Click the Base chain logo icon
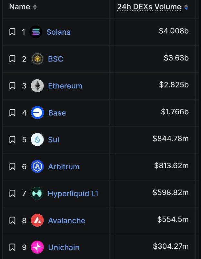 coord(37,113)
